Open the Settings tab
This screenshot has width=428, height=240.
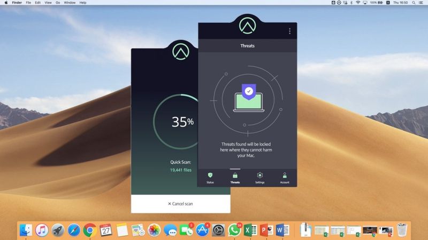click(260, 178)
